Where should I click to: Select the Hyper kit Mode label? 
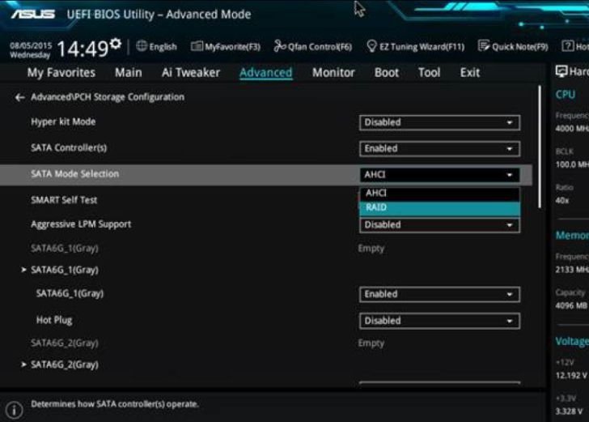click(63, 121)
